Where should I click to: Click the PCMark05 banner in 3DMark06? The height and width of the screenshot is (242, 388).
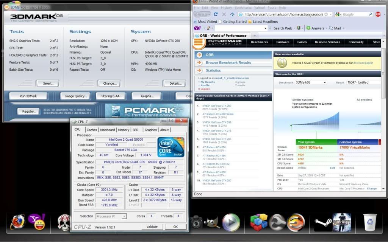(x=148, y=111)
